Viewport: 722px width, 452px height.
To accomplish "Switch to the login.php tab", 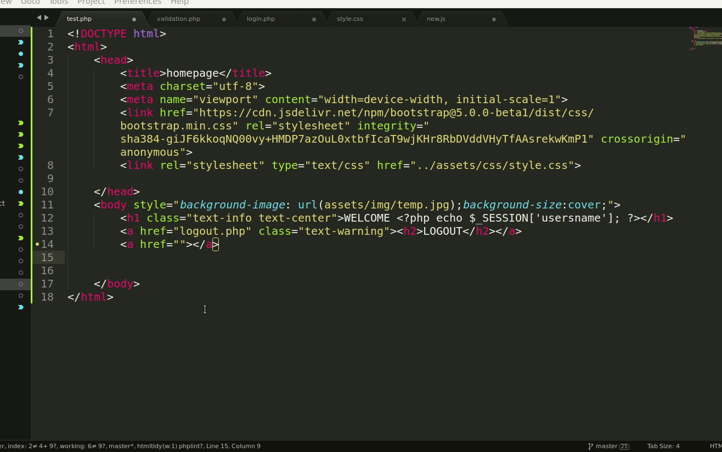I will (x=261, y=19).
